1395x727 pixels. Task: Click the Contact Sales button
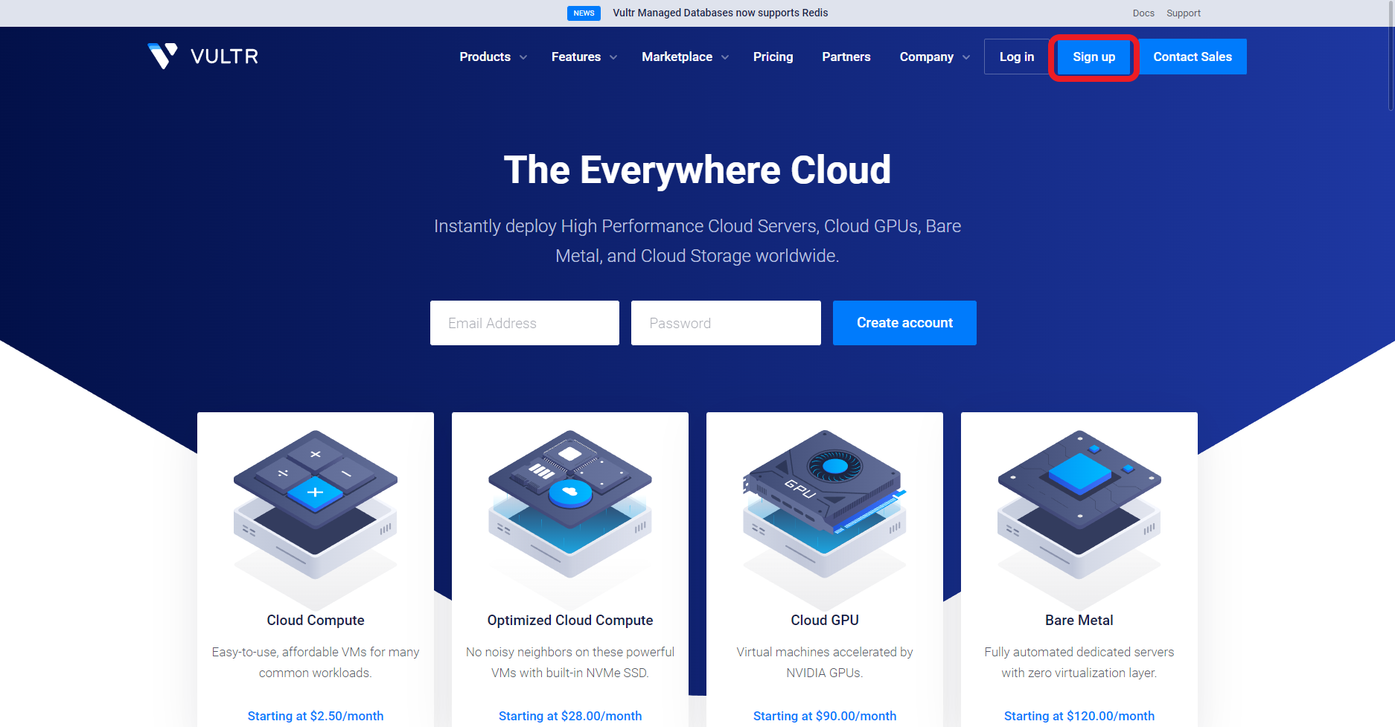coord(1193,57)
